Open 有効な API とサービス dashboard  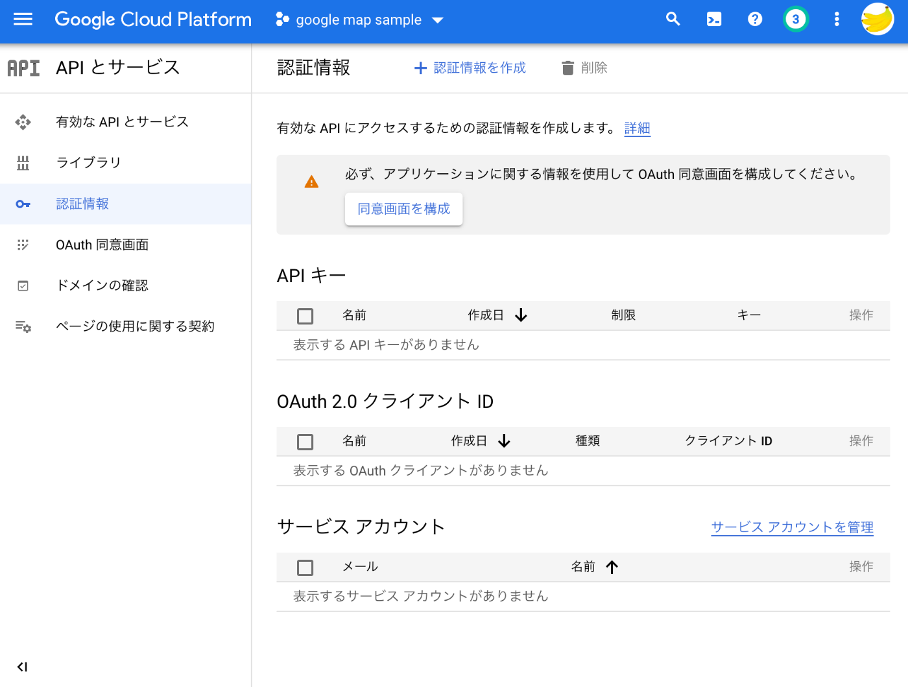coord(126,122)
